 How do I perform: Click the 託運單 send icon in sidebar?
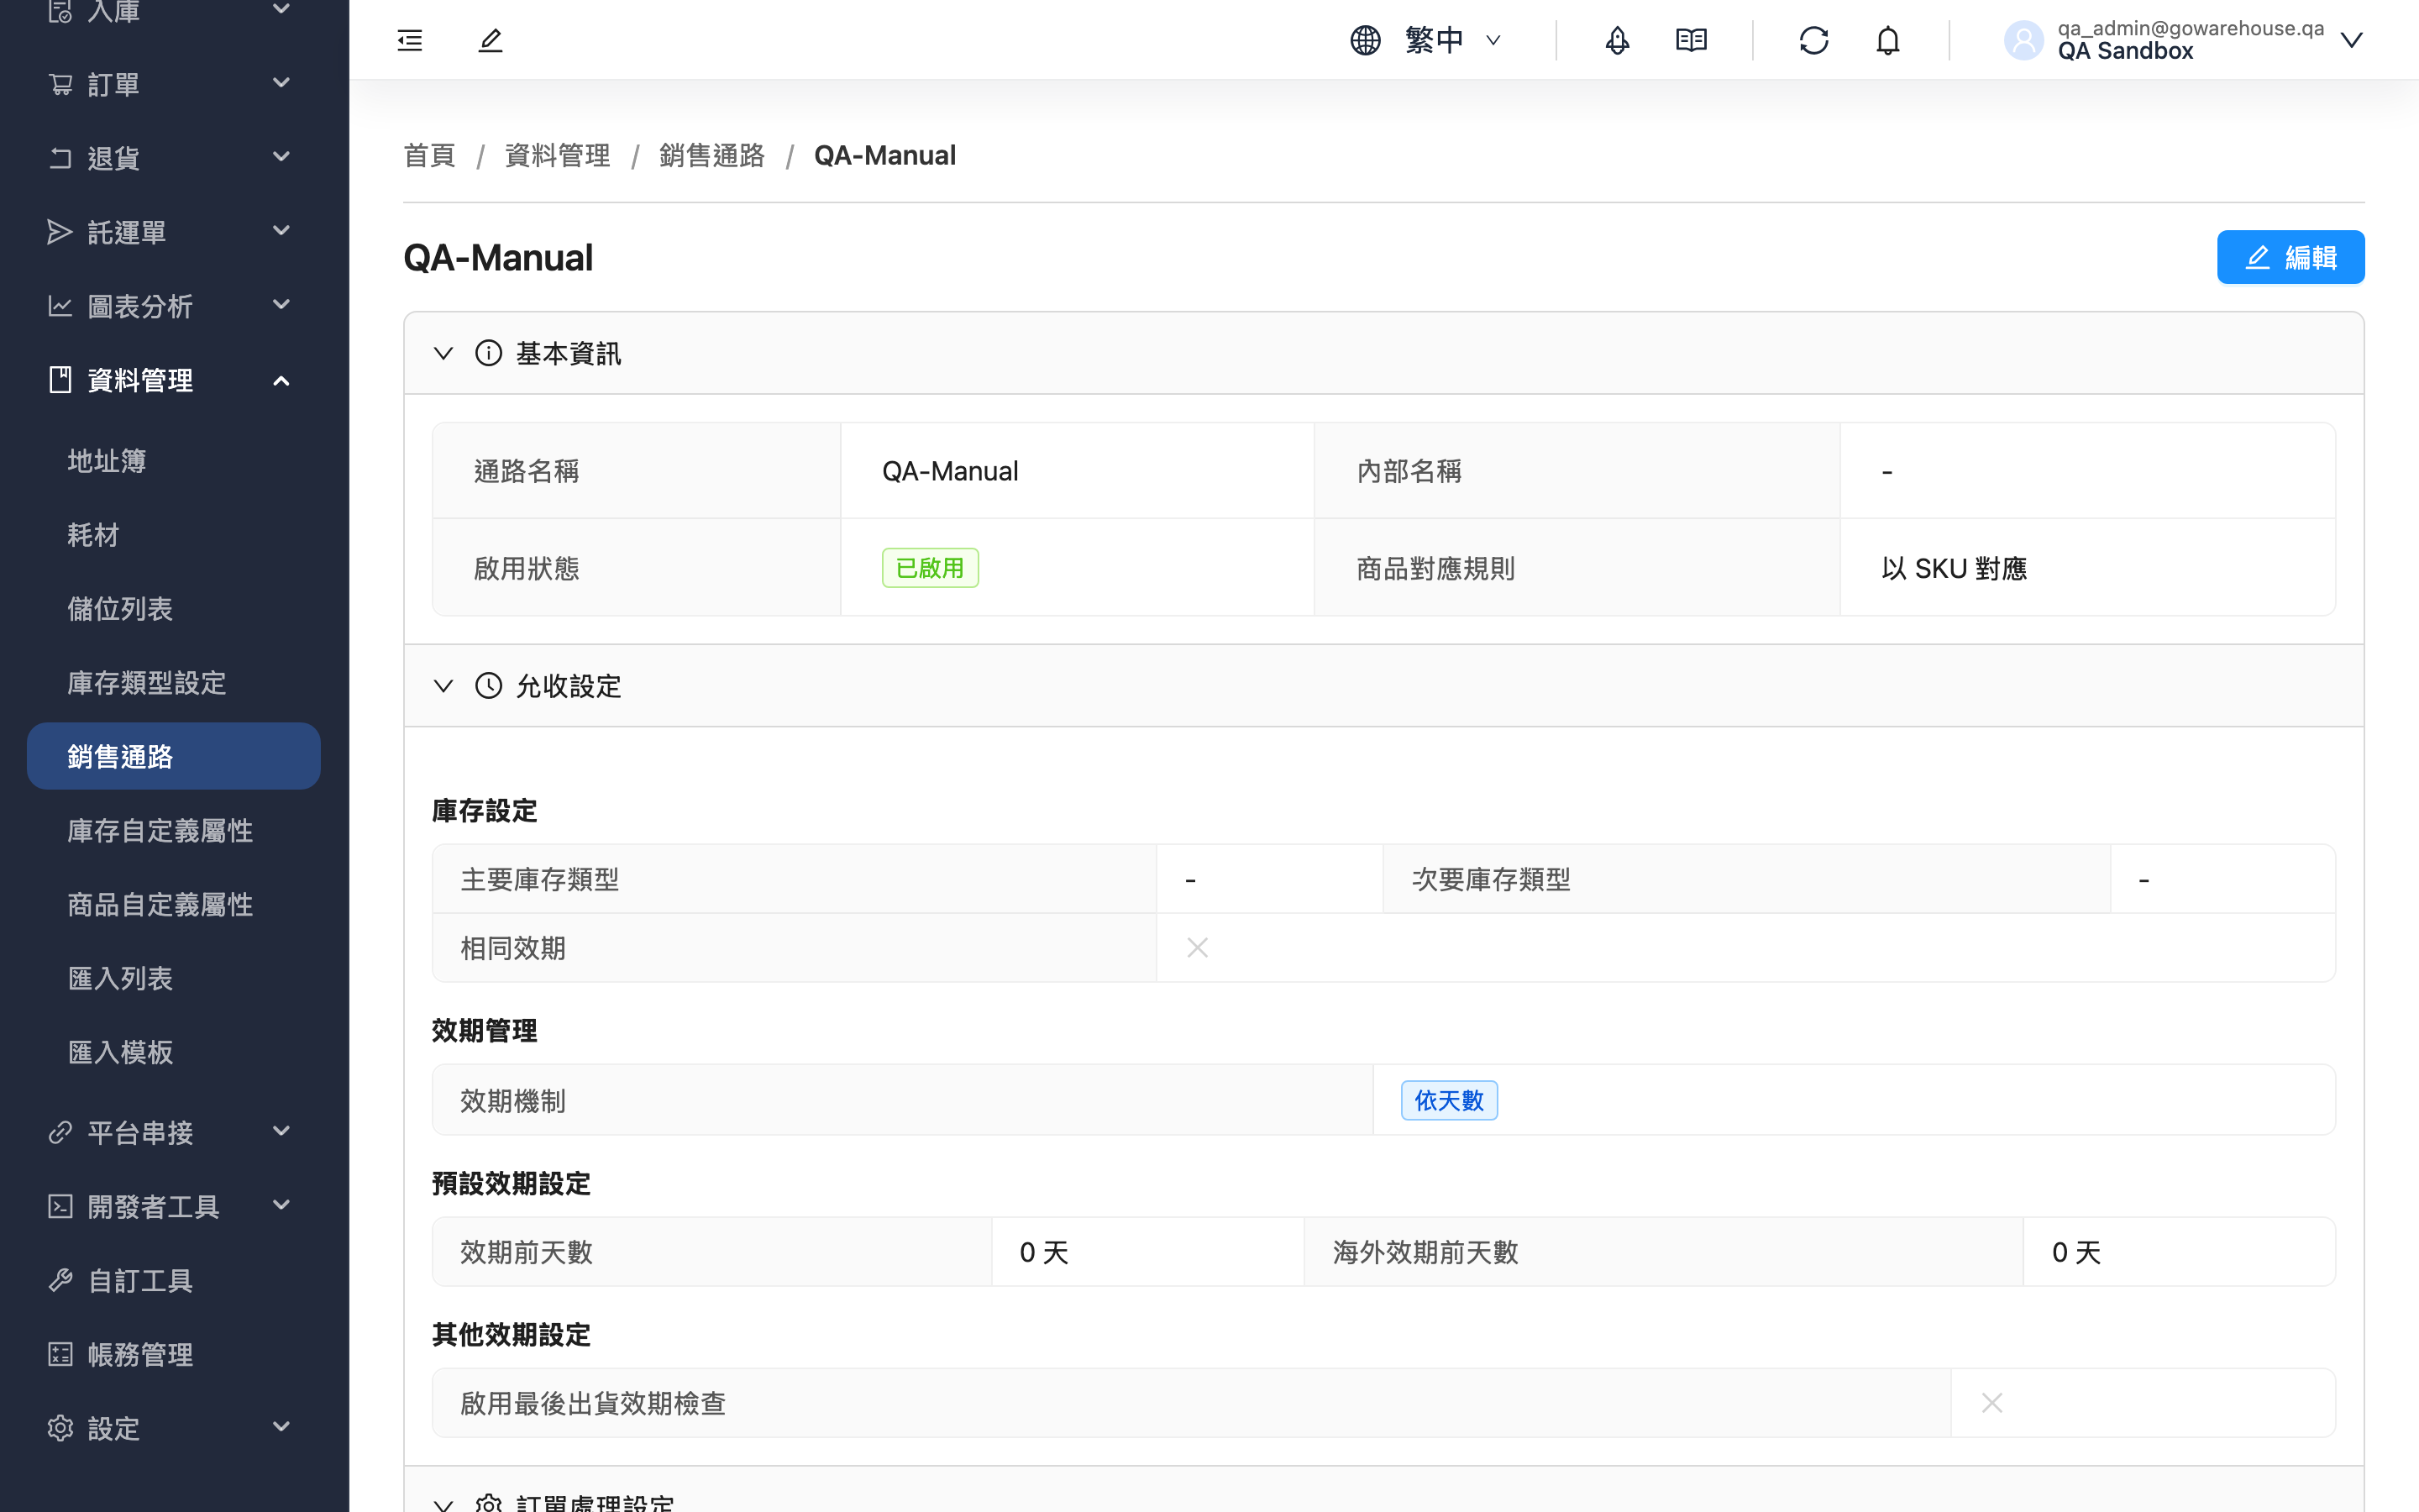point(60,232)
